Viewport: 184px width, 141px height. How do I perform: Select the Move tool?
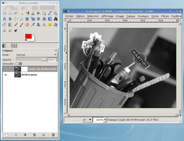tap(10, 19)
